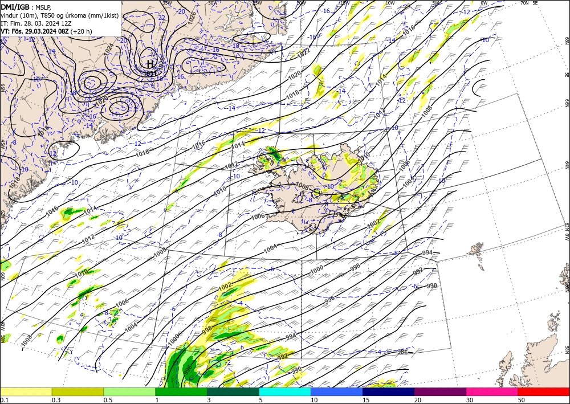Click the H high-pressure marker over Greenland
570x404 pixels.
point(150,64)
